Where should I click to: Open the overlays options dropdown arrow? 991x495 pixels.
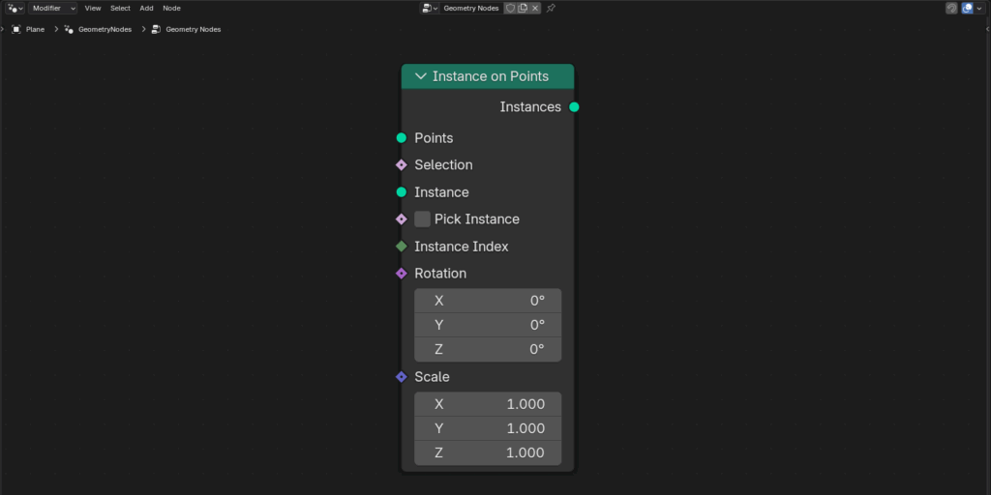979,8
